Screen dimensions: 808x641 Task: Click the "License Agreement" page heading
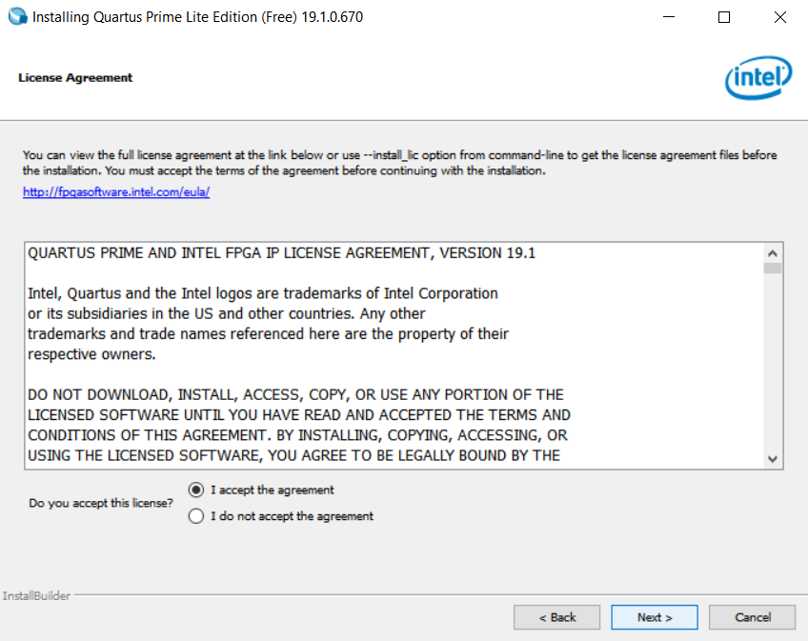tap(75, 78)
